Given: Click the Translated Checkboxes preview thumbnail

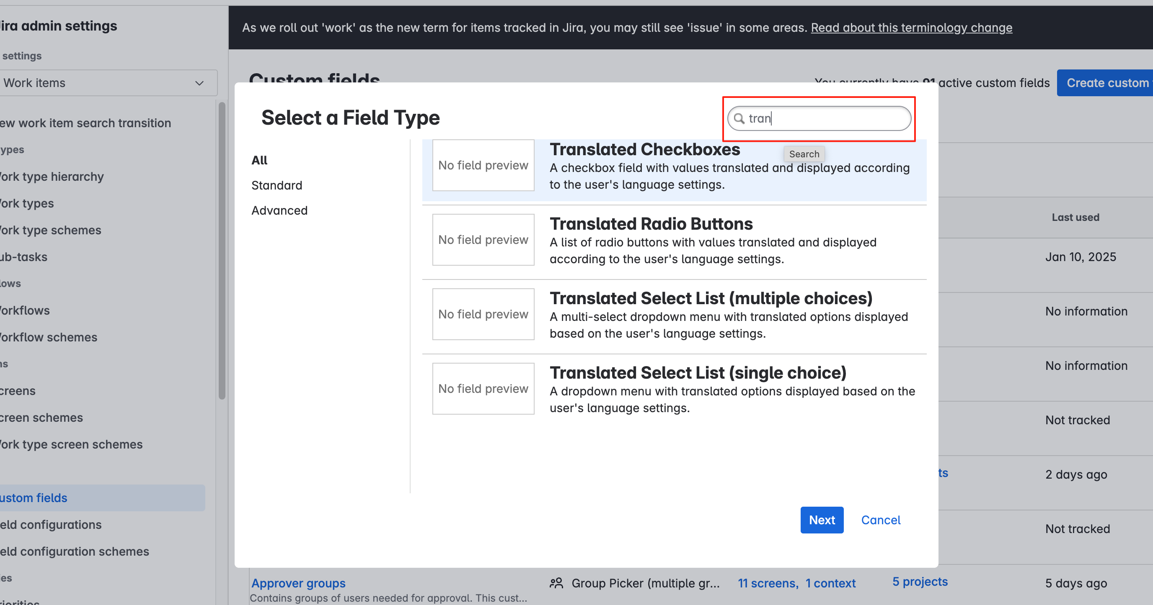Looking at the screenshot, I should click(483, 165).
